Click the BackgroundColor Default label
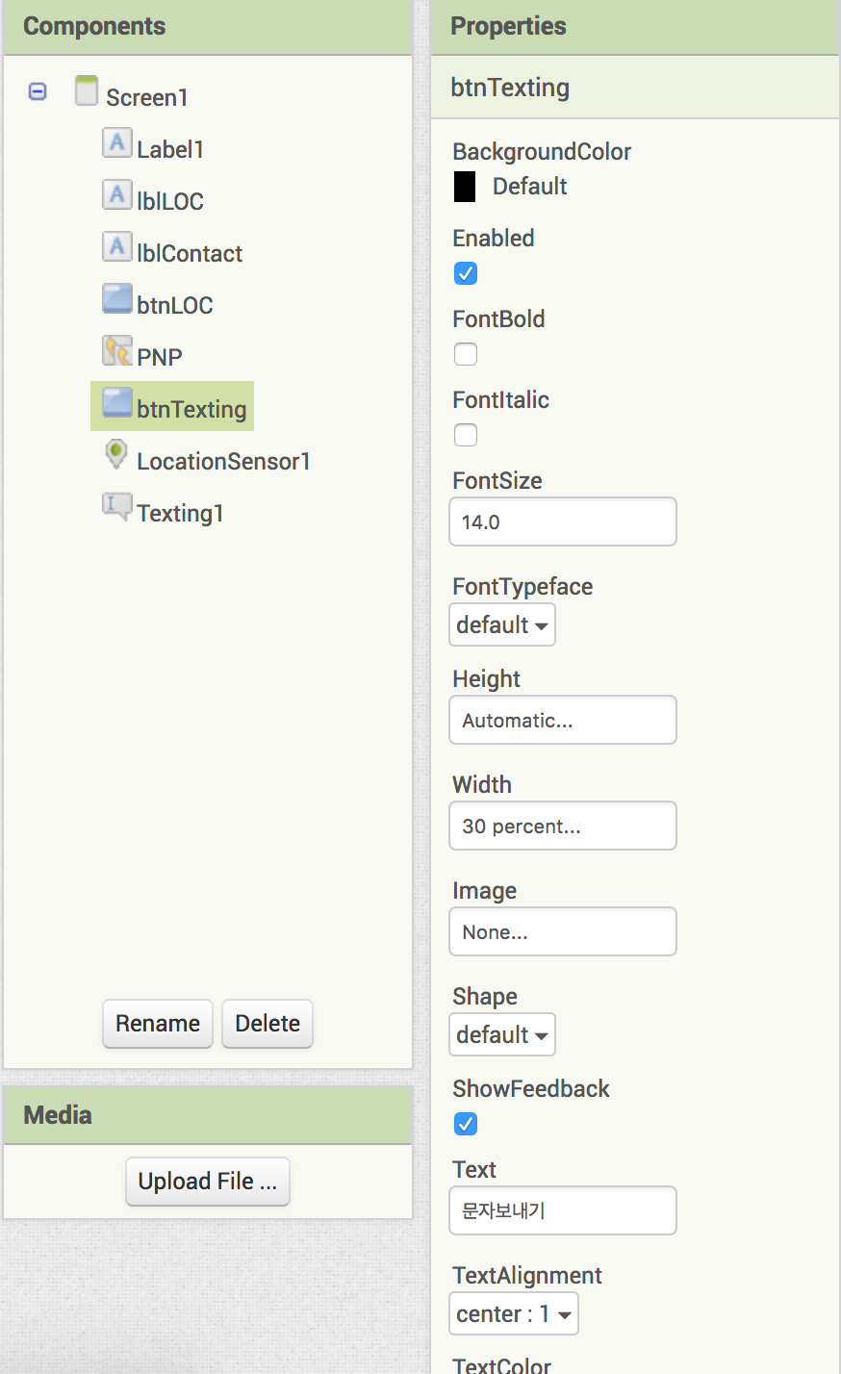 pos(529,187)
